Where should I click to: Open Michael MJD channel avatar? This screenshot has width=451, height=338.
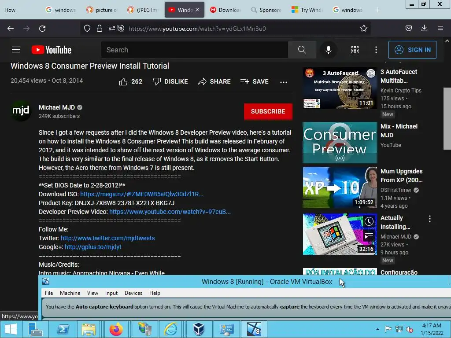click(x=21, y=111)
